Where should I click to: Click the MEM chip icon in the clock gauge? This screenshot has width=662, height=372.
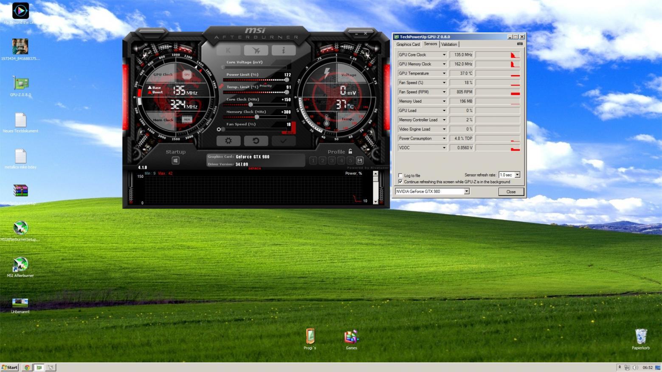[186, 120]
